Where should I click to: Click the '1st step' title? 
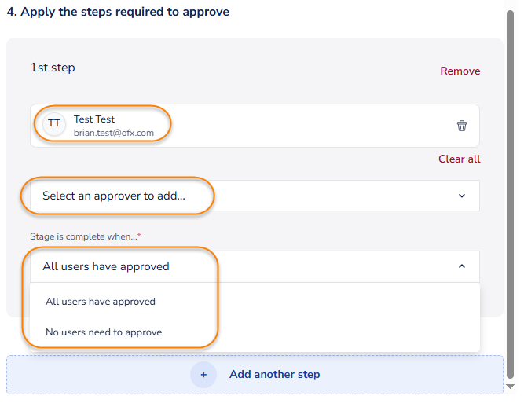pos(53,68)
